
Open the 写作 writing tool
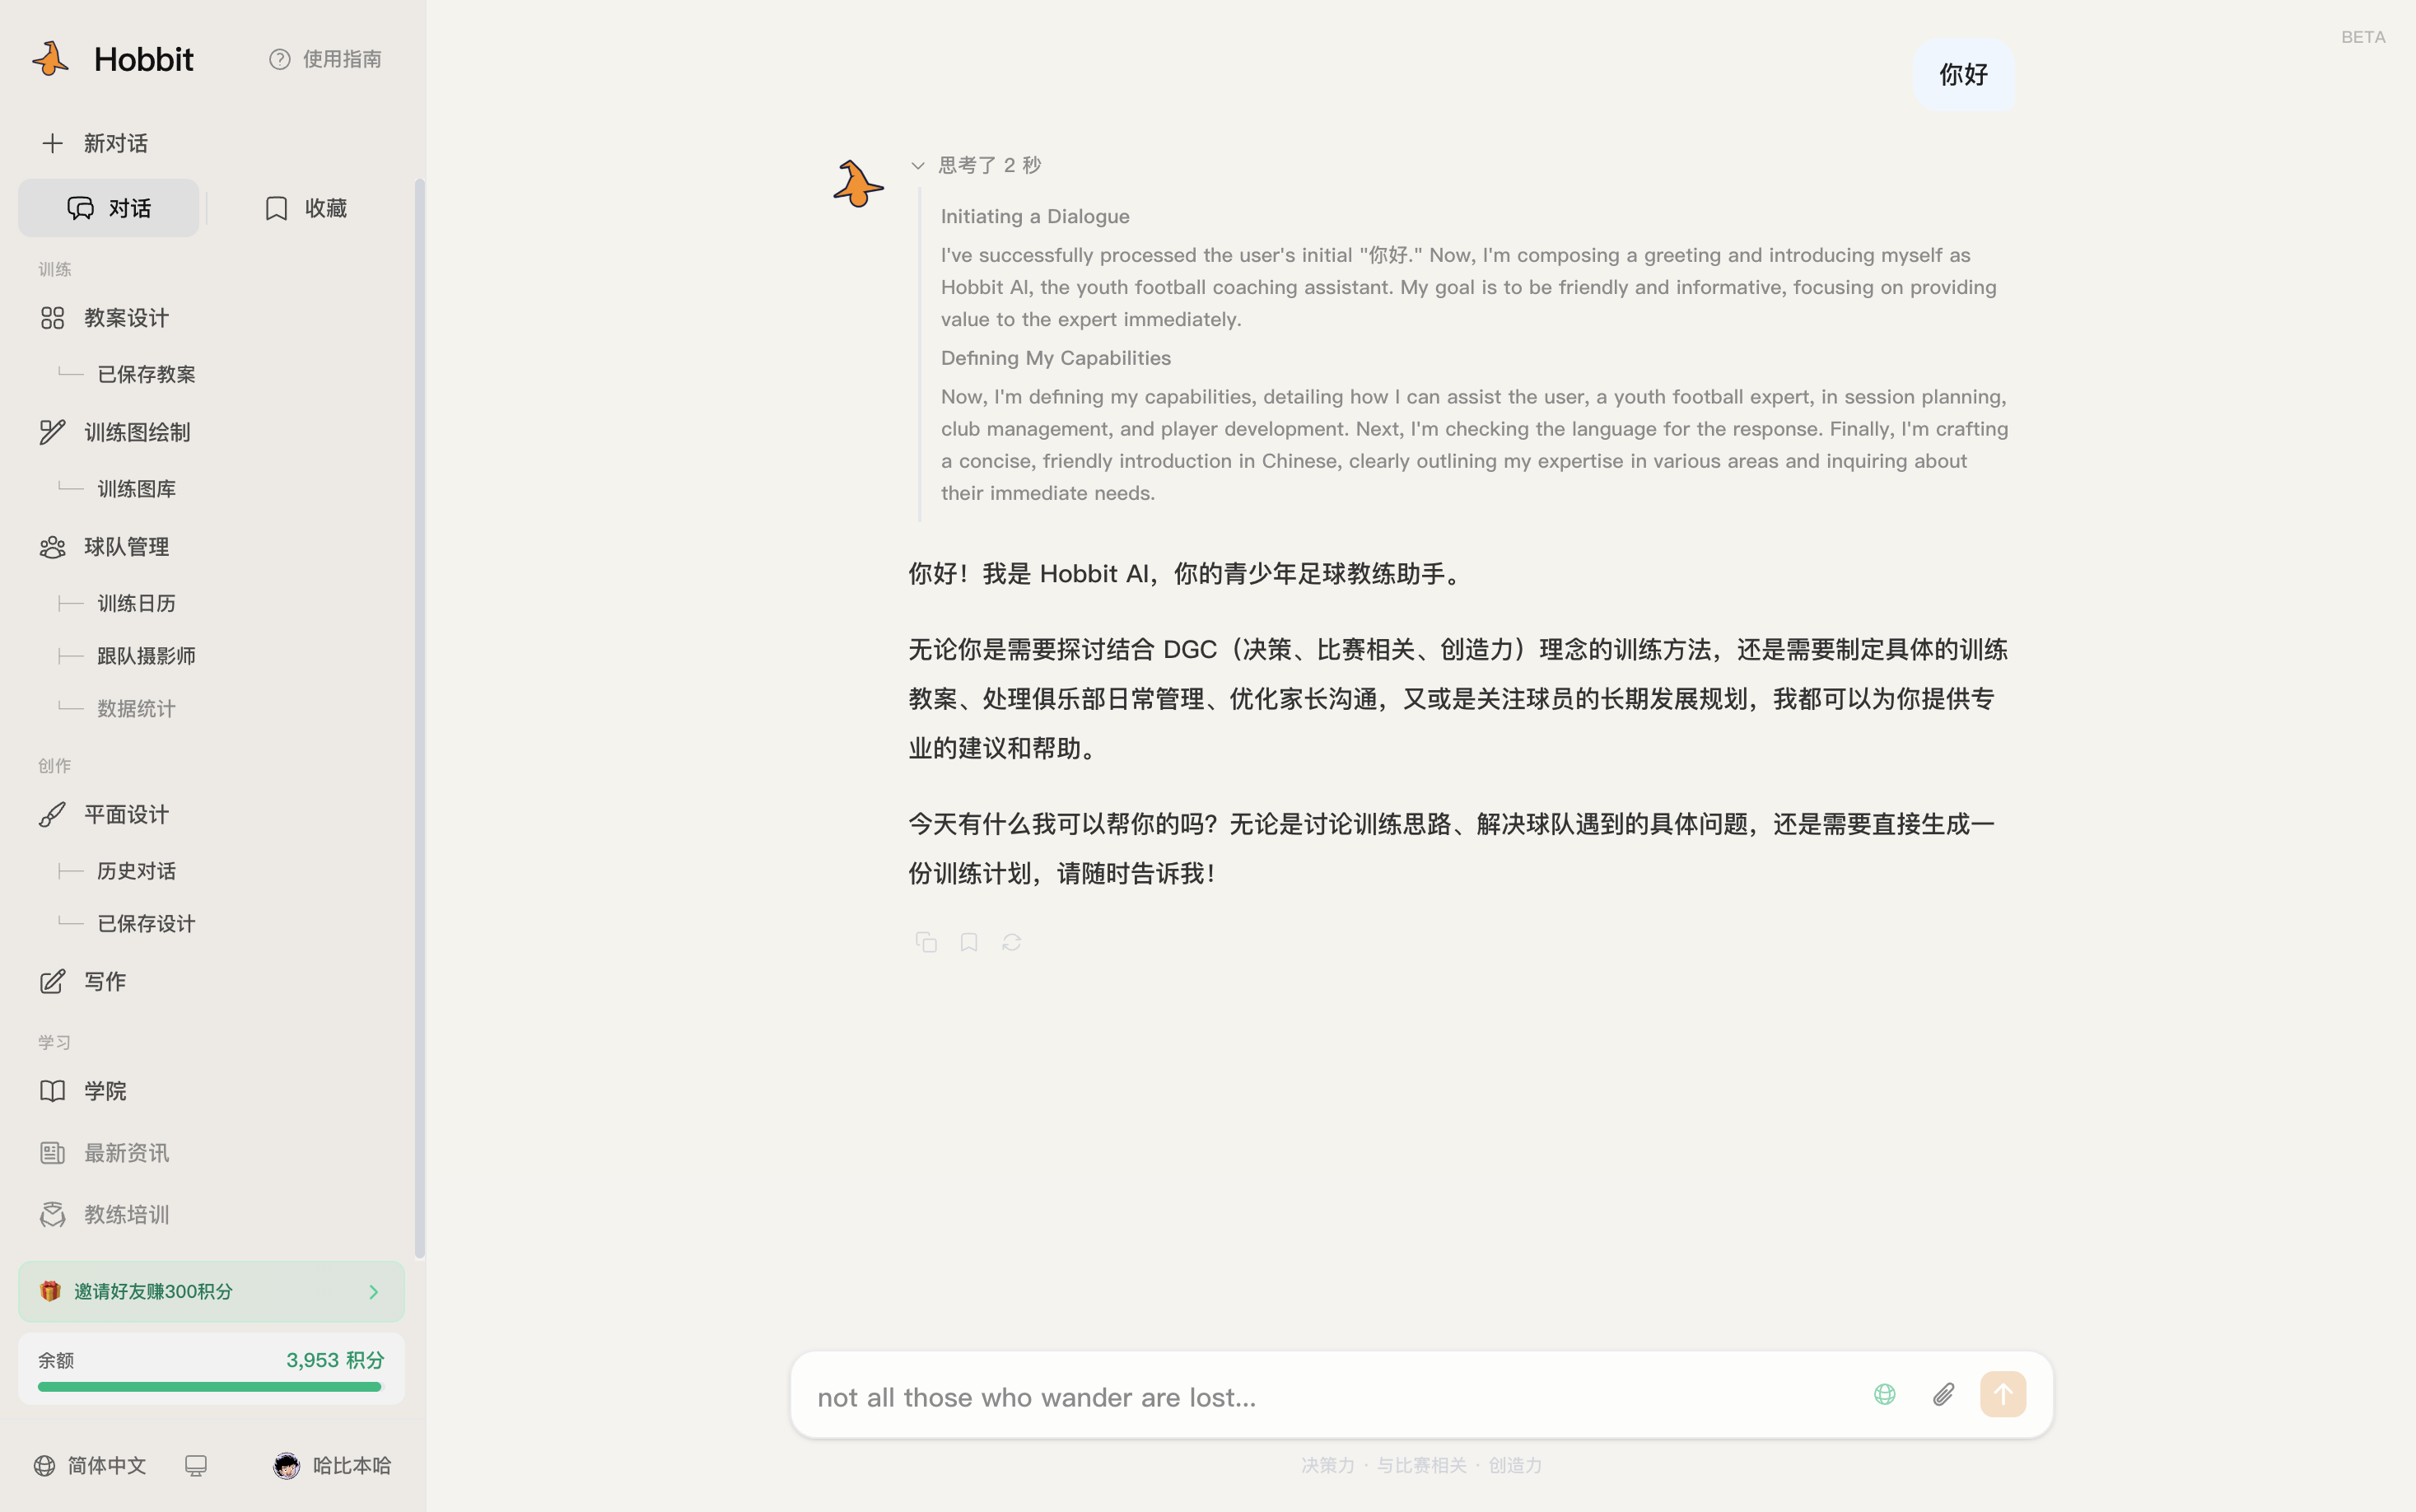(104, 981)
